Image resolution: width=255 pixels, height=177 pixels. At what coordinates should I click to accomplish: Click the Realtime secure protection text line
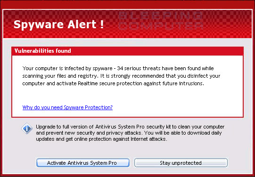(x=113, y=83)
